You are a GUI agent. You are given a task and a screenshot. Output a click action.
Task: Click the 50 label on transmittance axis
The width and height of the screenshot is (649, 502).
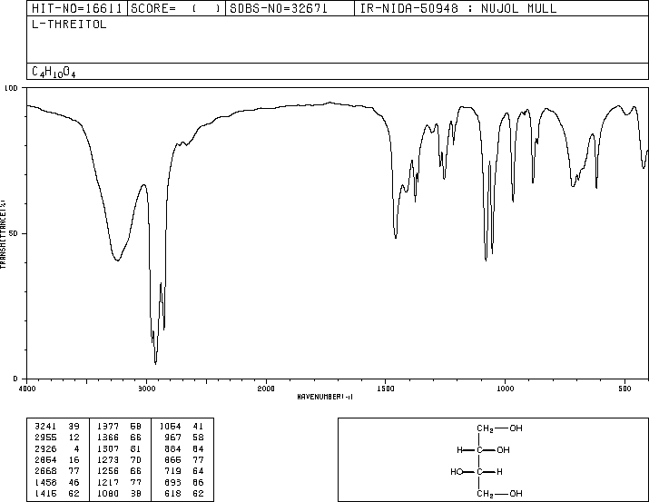click(x=14, y=233)
